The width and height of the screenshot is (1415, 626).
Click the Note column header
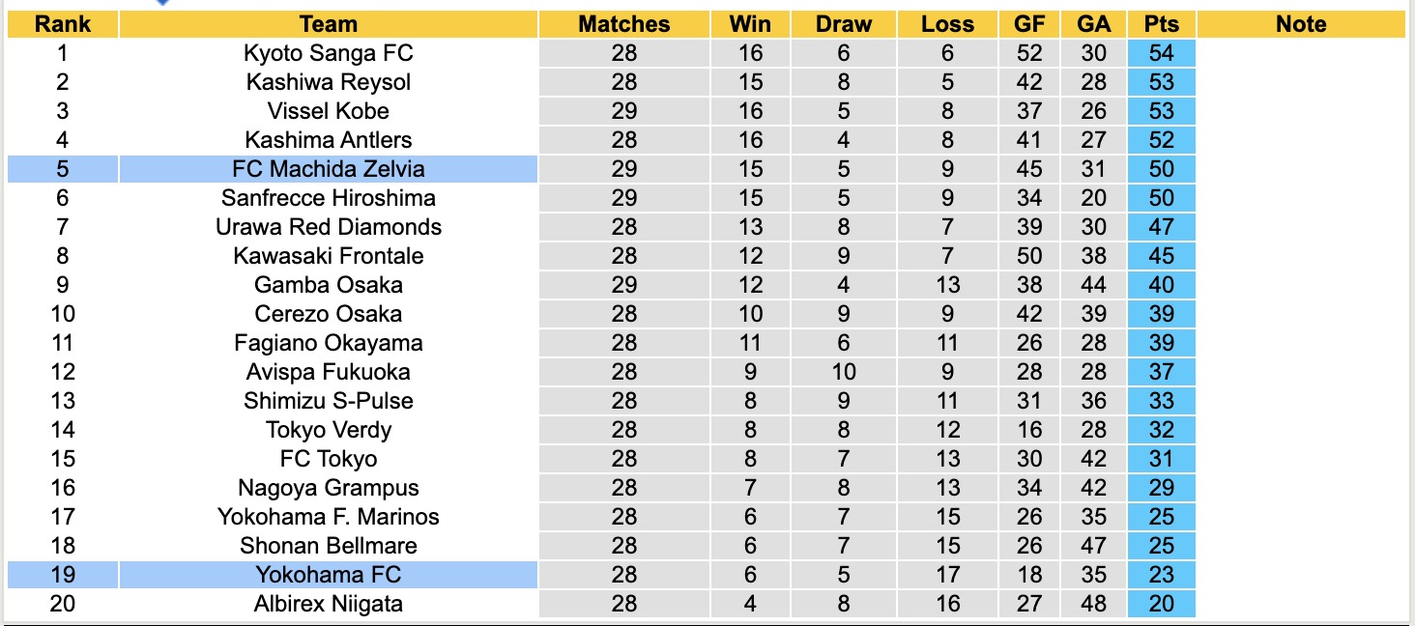pos(1301,24)
